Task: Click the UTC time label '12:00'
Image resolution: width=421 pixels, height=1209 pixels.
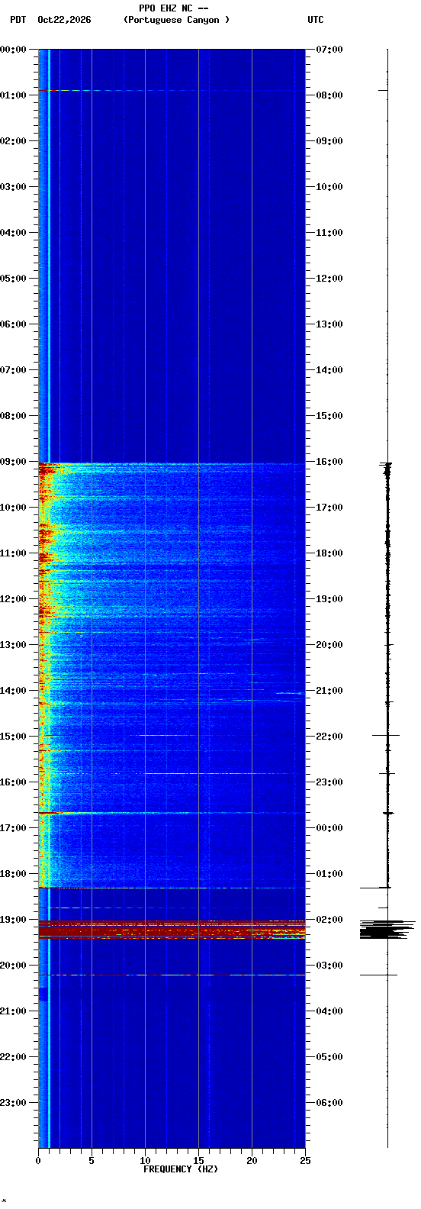Action: [x=329, y=279]
